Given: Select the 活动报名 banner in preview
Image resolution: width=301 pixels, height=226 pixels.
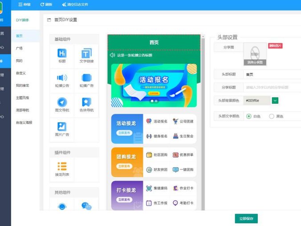Looking at the screenshot, I should pos(154,85).
